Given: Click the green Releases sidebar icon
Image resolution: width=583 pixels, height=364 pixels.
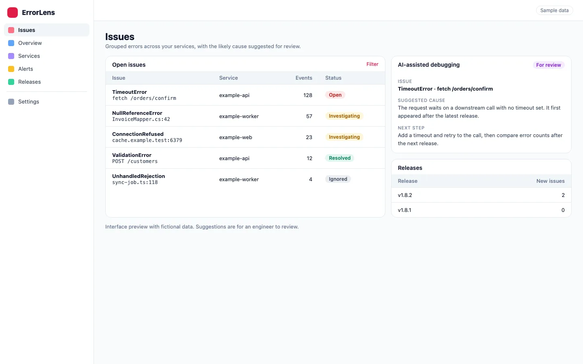Looking at the screenshot, I should tap(11, 82).
